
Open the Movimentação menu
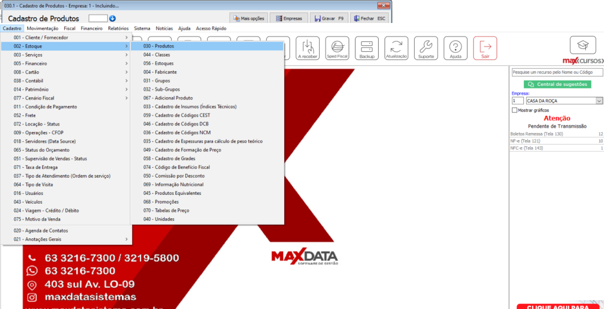42,28
